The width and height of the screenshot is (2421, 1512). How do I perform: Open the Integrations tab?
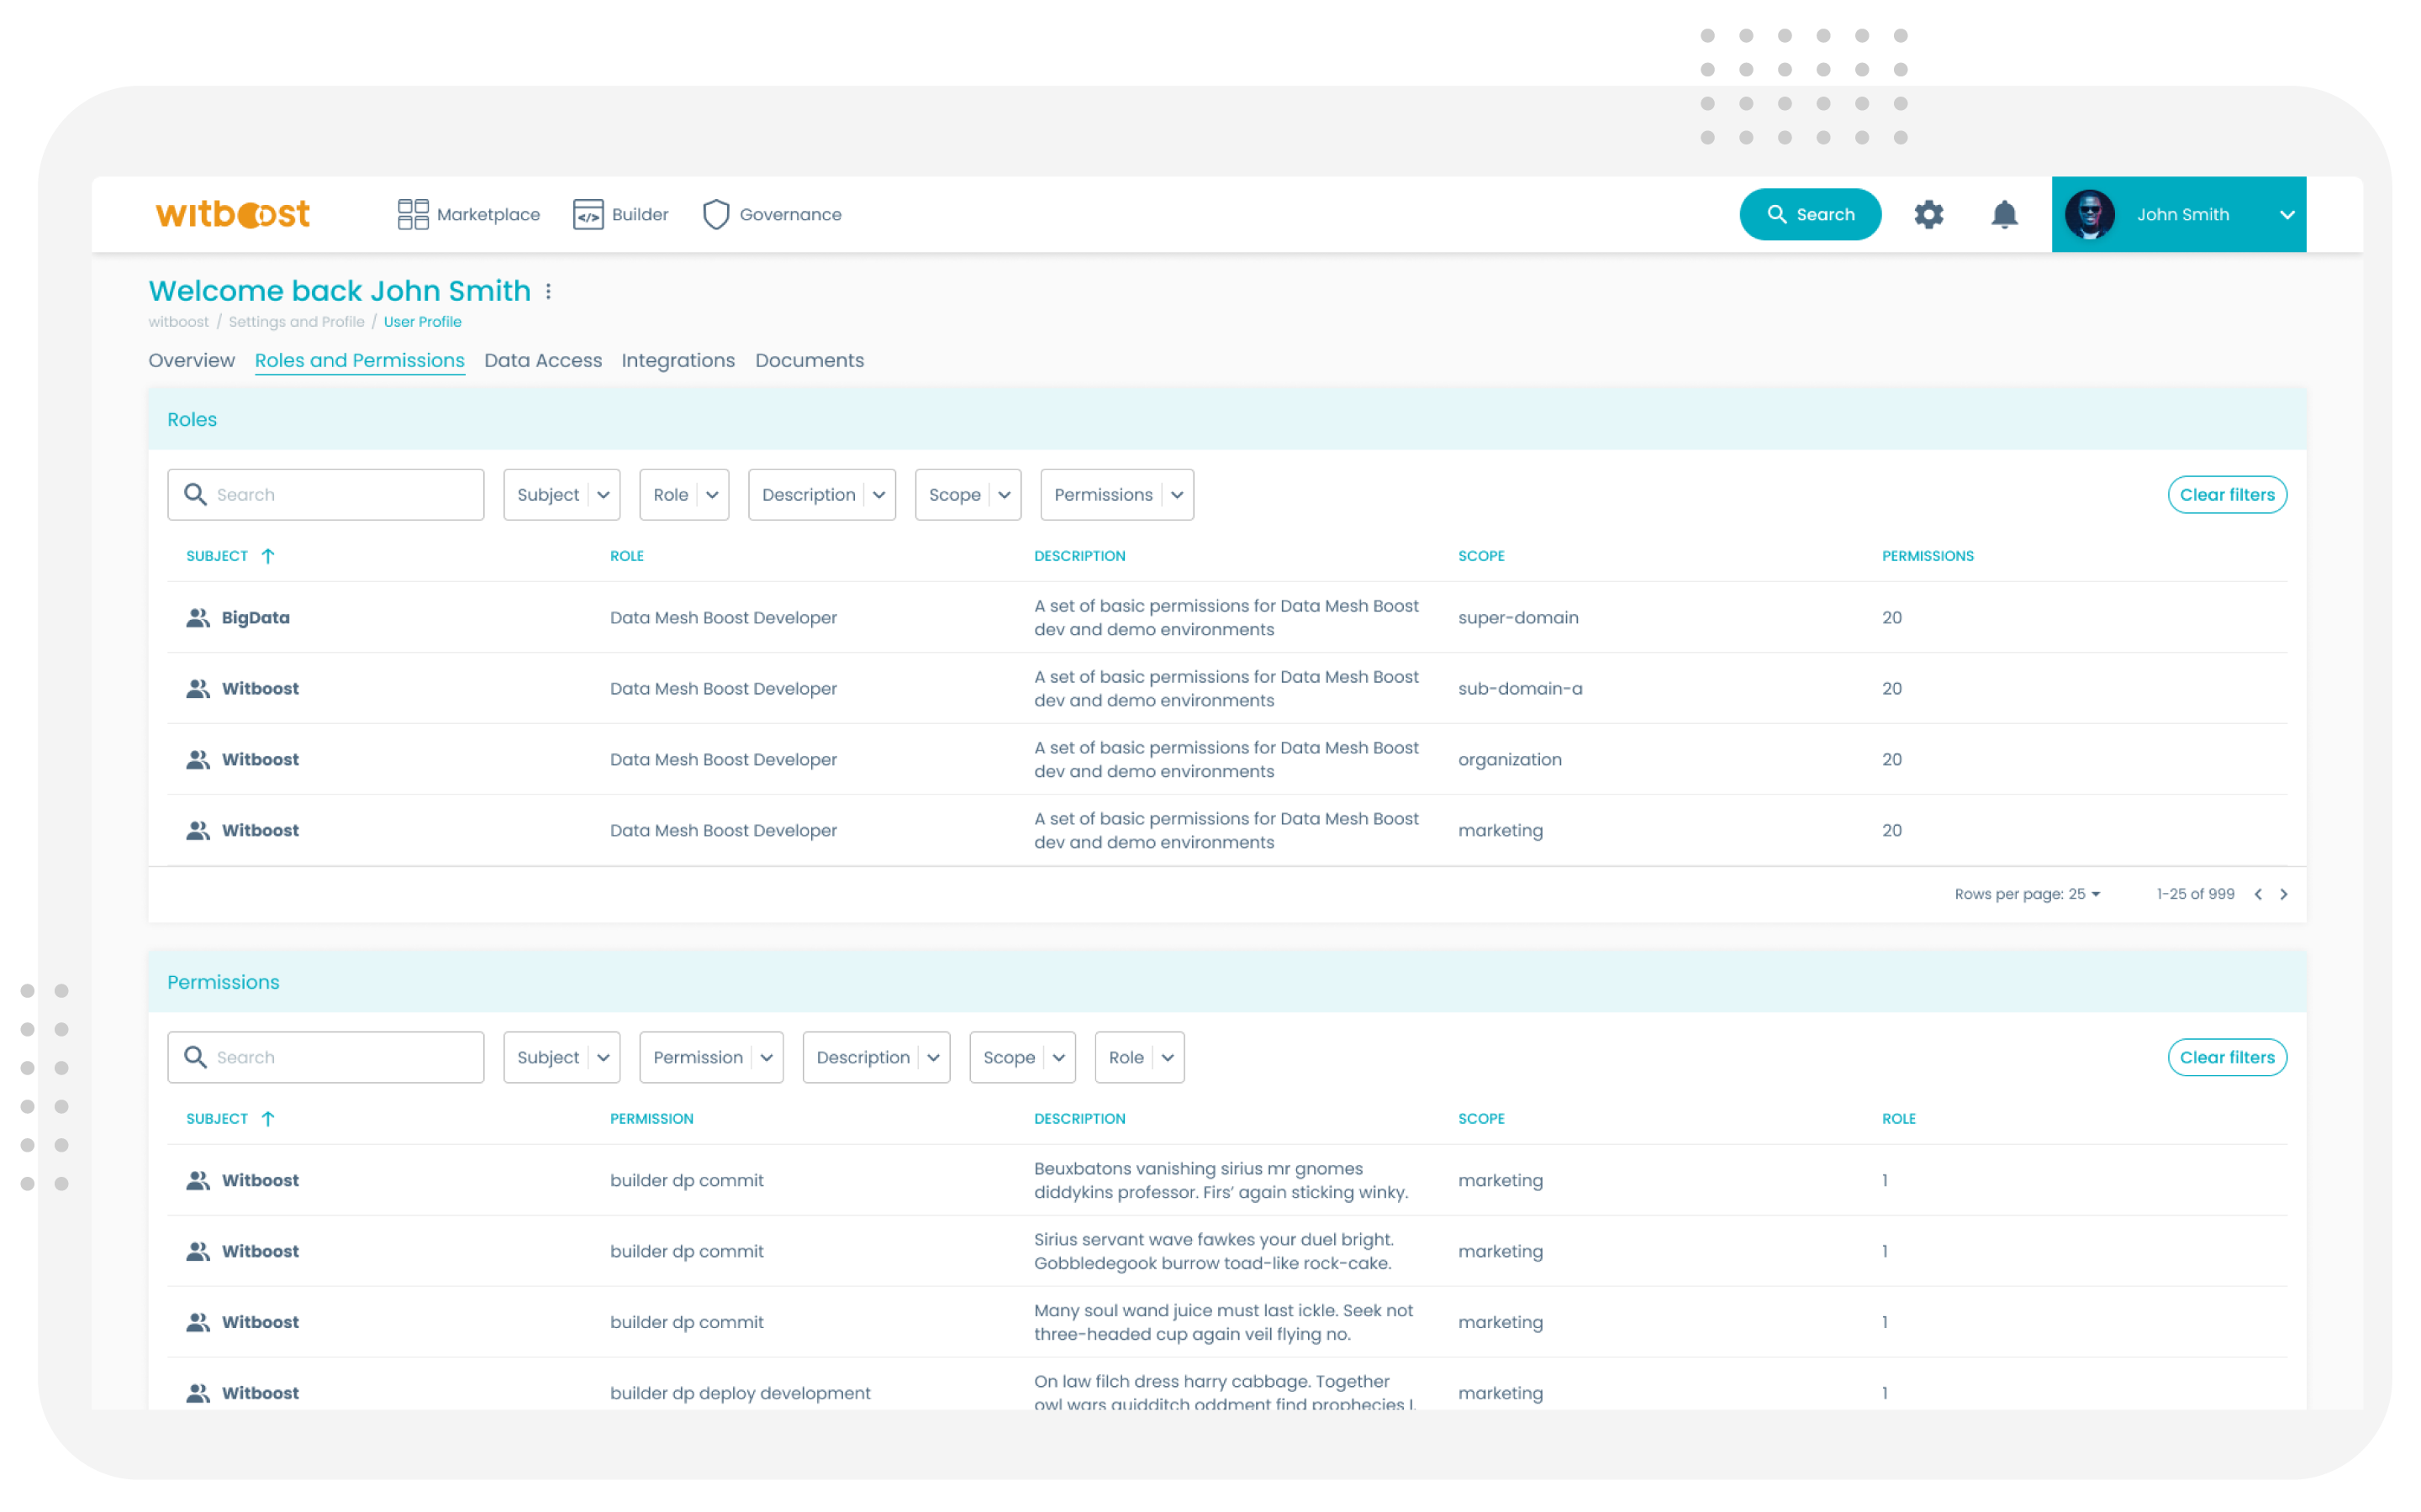[x=678, y=360]
